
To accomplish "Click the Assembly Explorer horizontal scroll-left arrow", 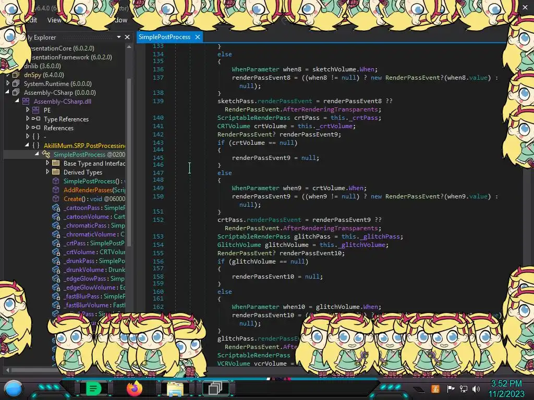I will tap(7, 370).
